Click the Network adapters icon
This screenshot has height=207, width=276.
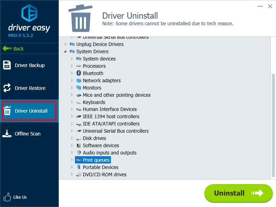coord(79,81)
